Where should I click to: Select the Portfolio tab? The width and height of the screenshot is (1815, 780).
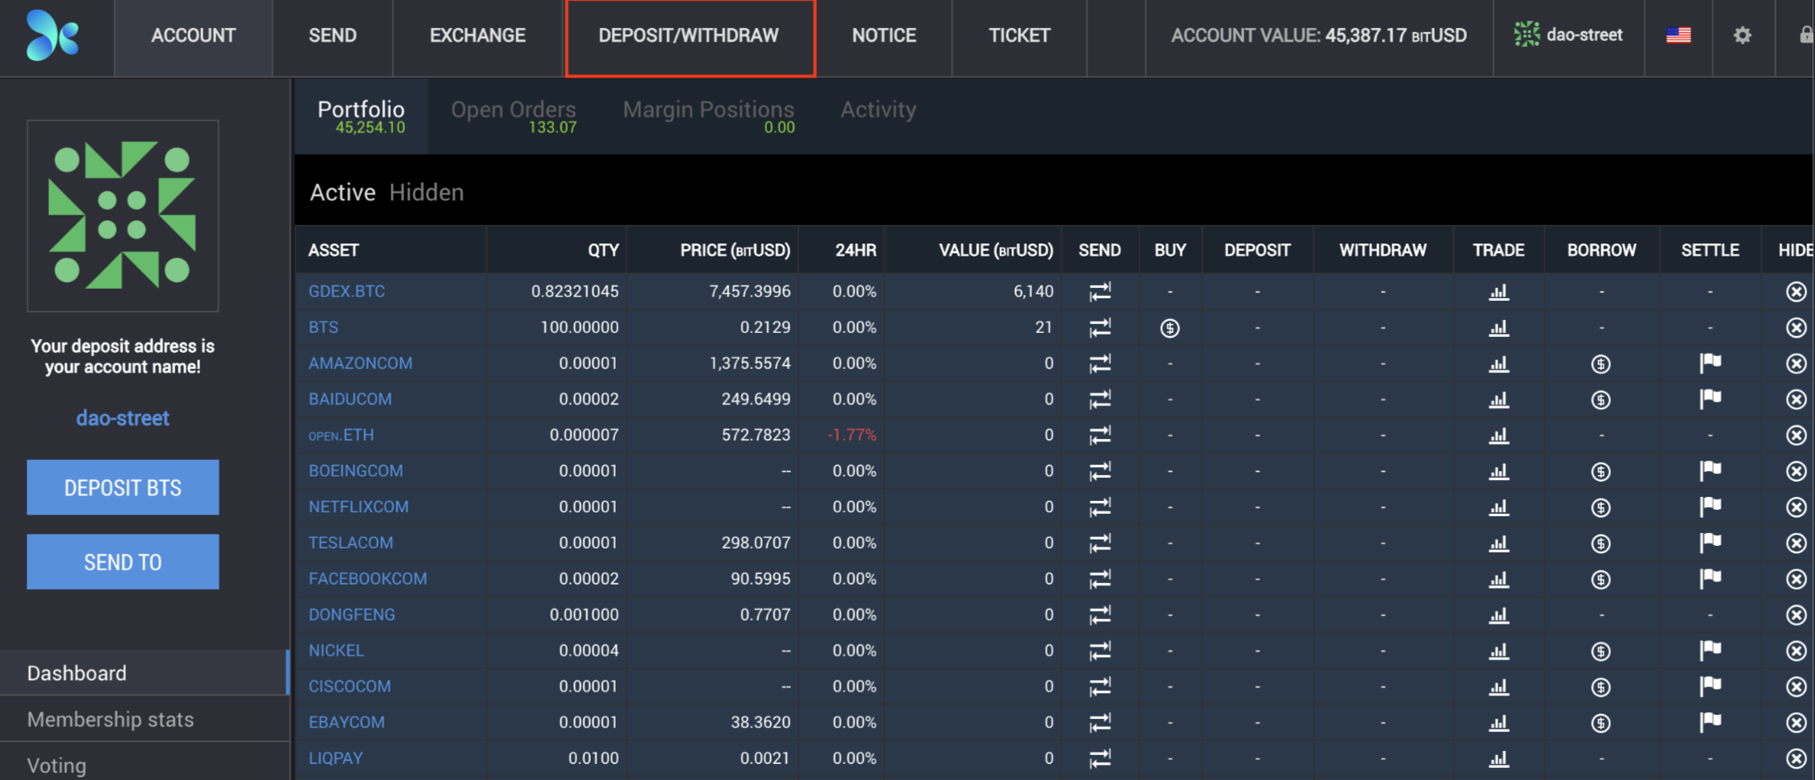point(362,116)
